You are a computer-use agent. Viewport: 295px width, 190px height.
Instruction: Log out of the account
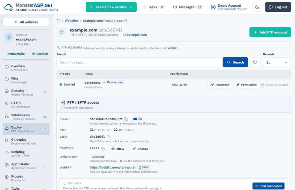click(278, 7)
